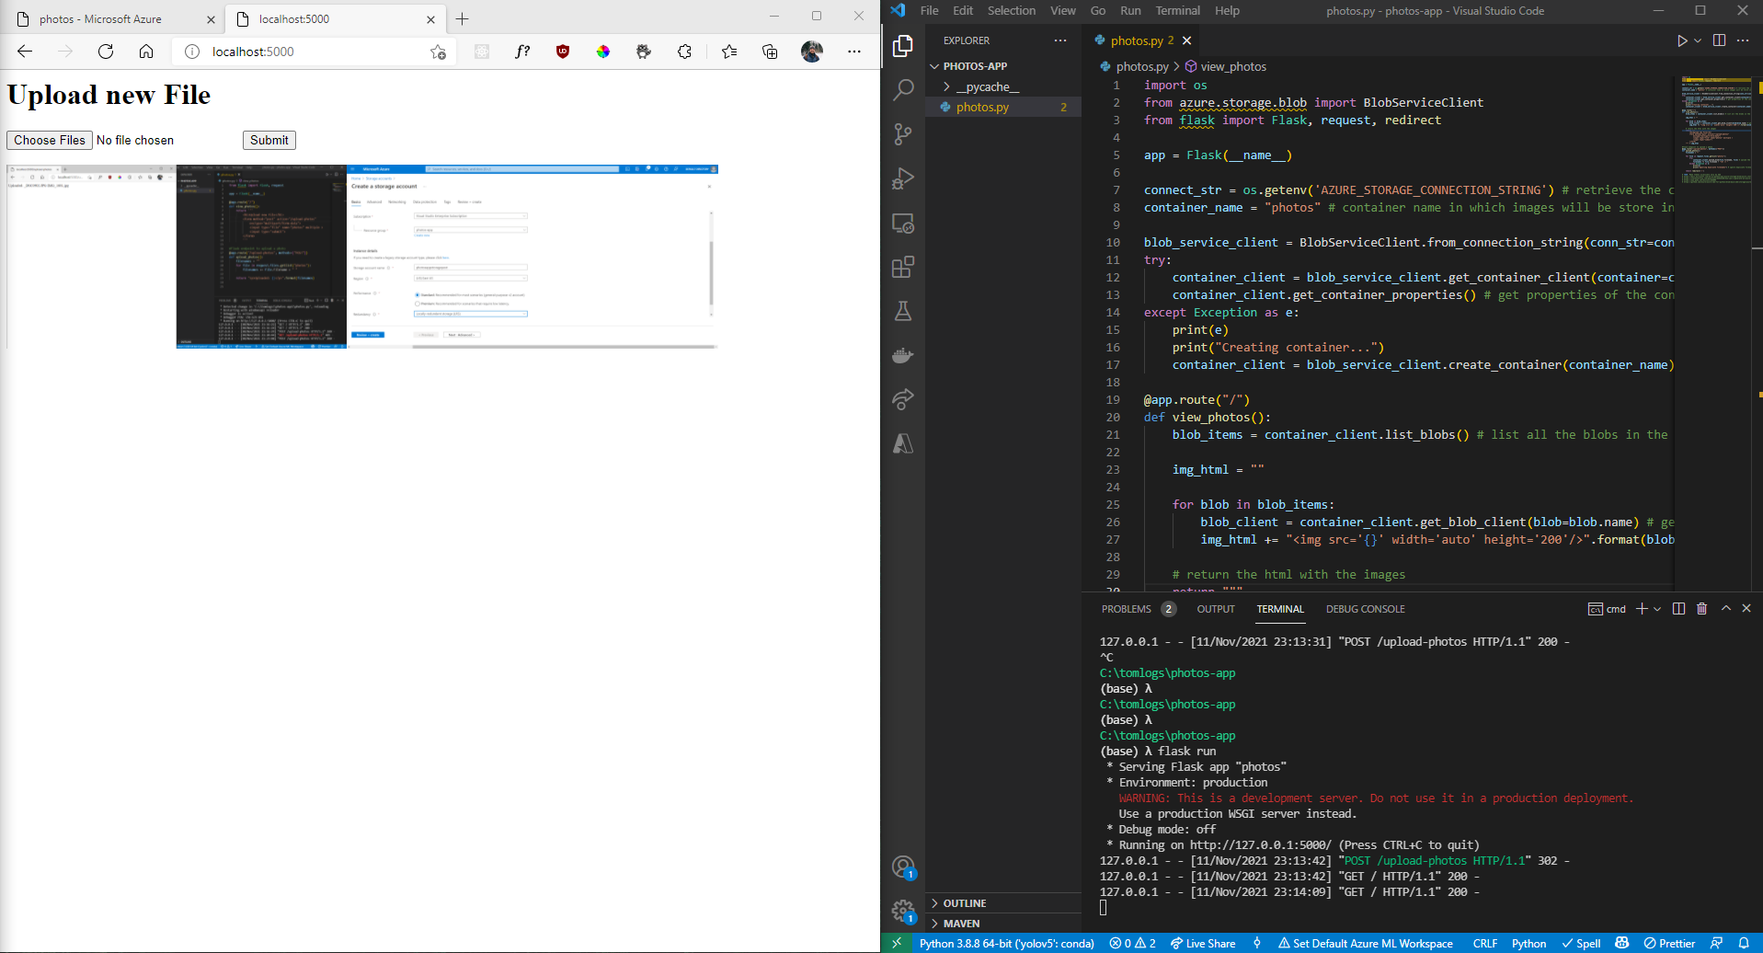Click Choose Files button

click(50, 140)
